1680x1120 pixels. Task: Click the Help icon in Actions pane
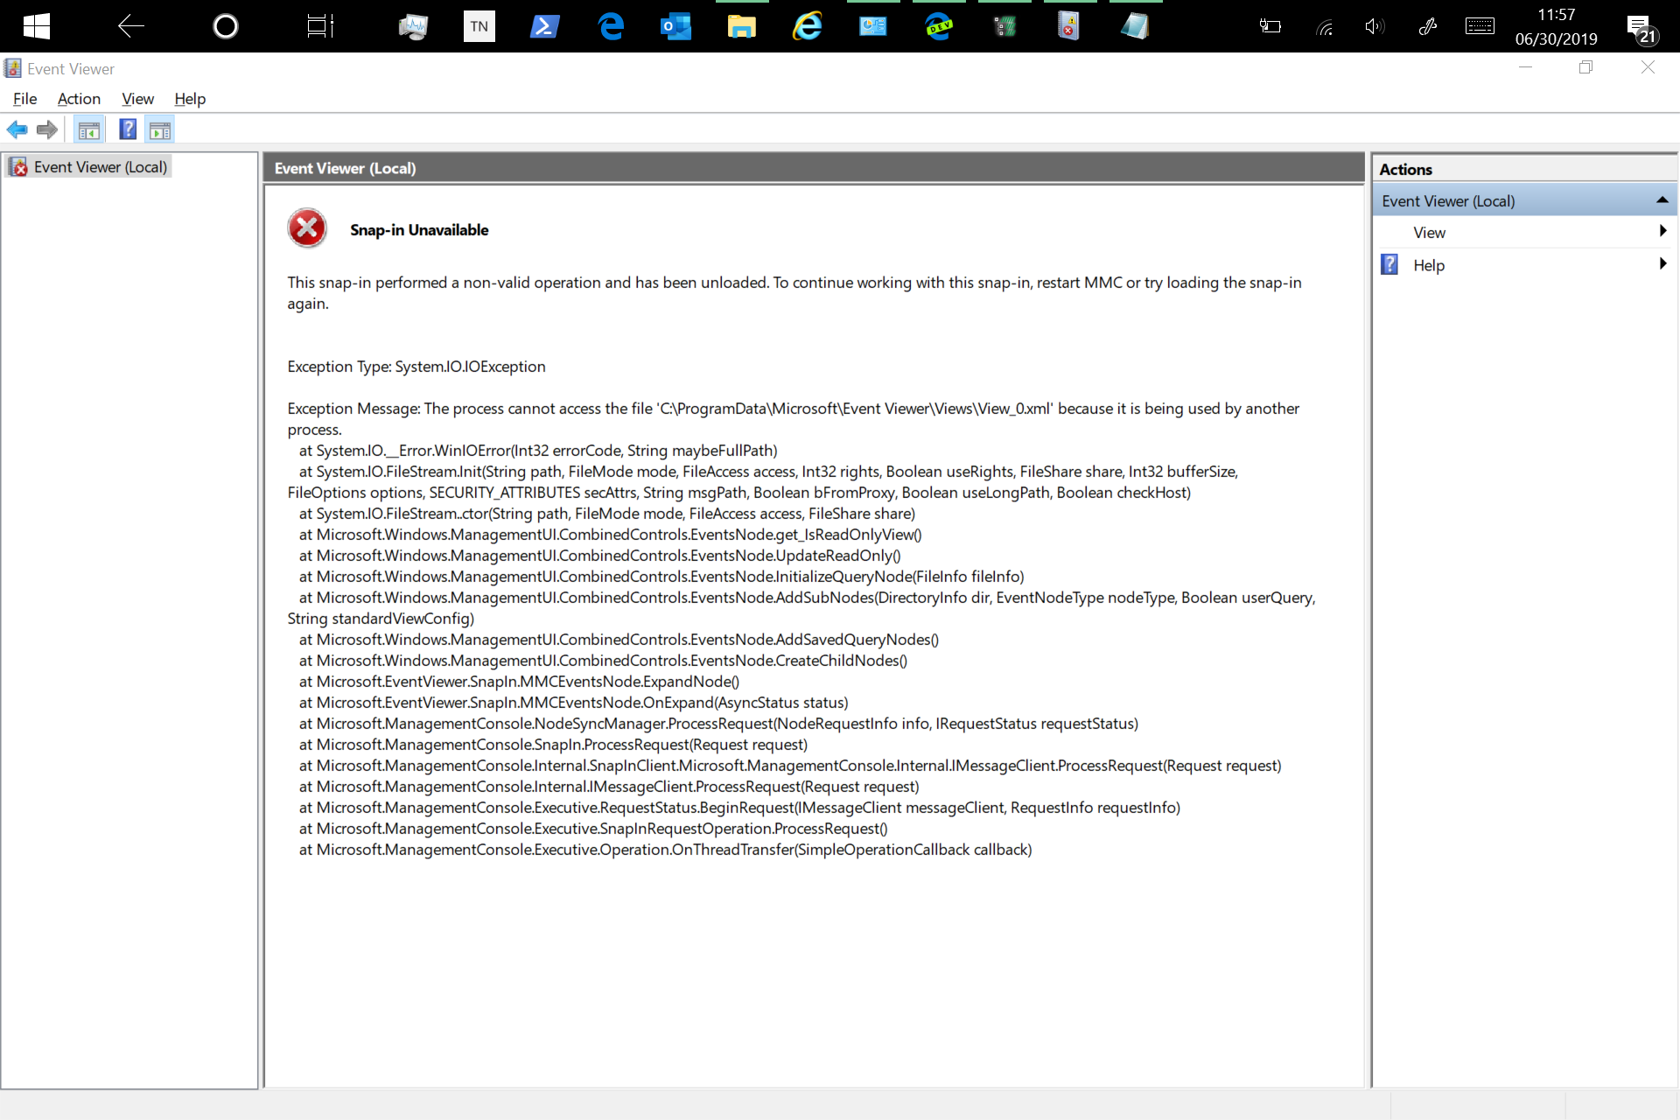point(1389,264)
